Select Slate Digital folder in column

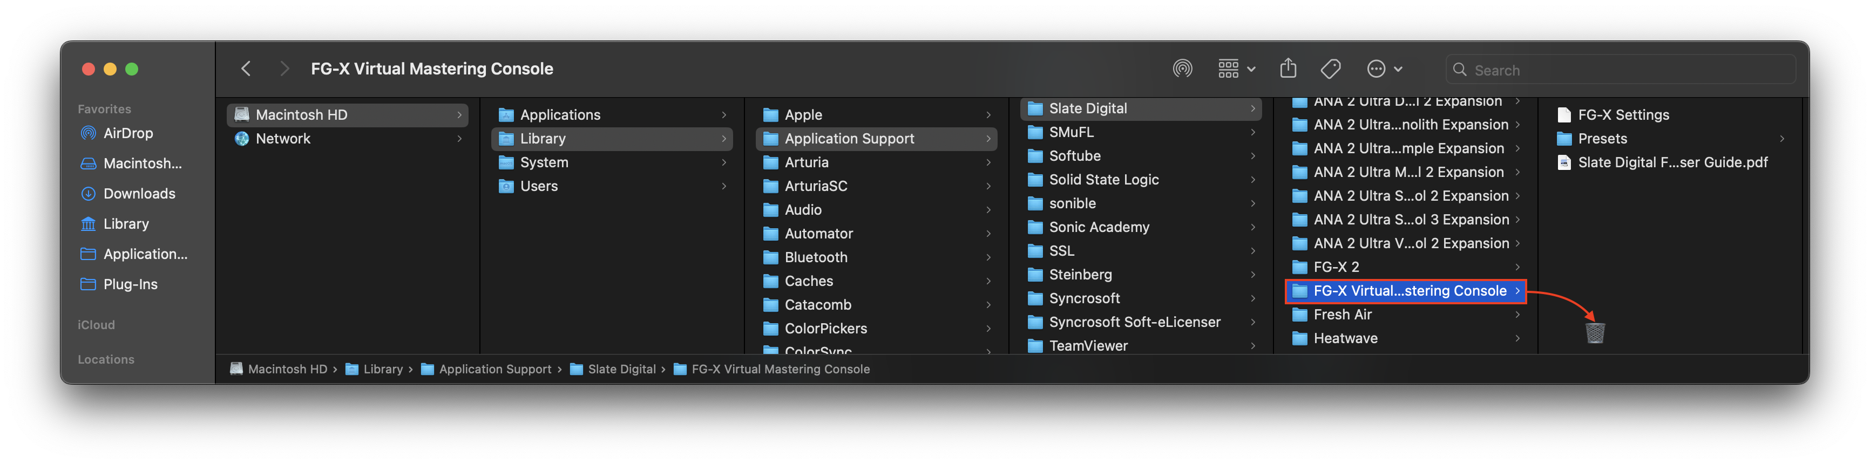1141,109
